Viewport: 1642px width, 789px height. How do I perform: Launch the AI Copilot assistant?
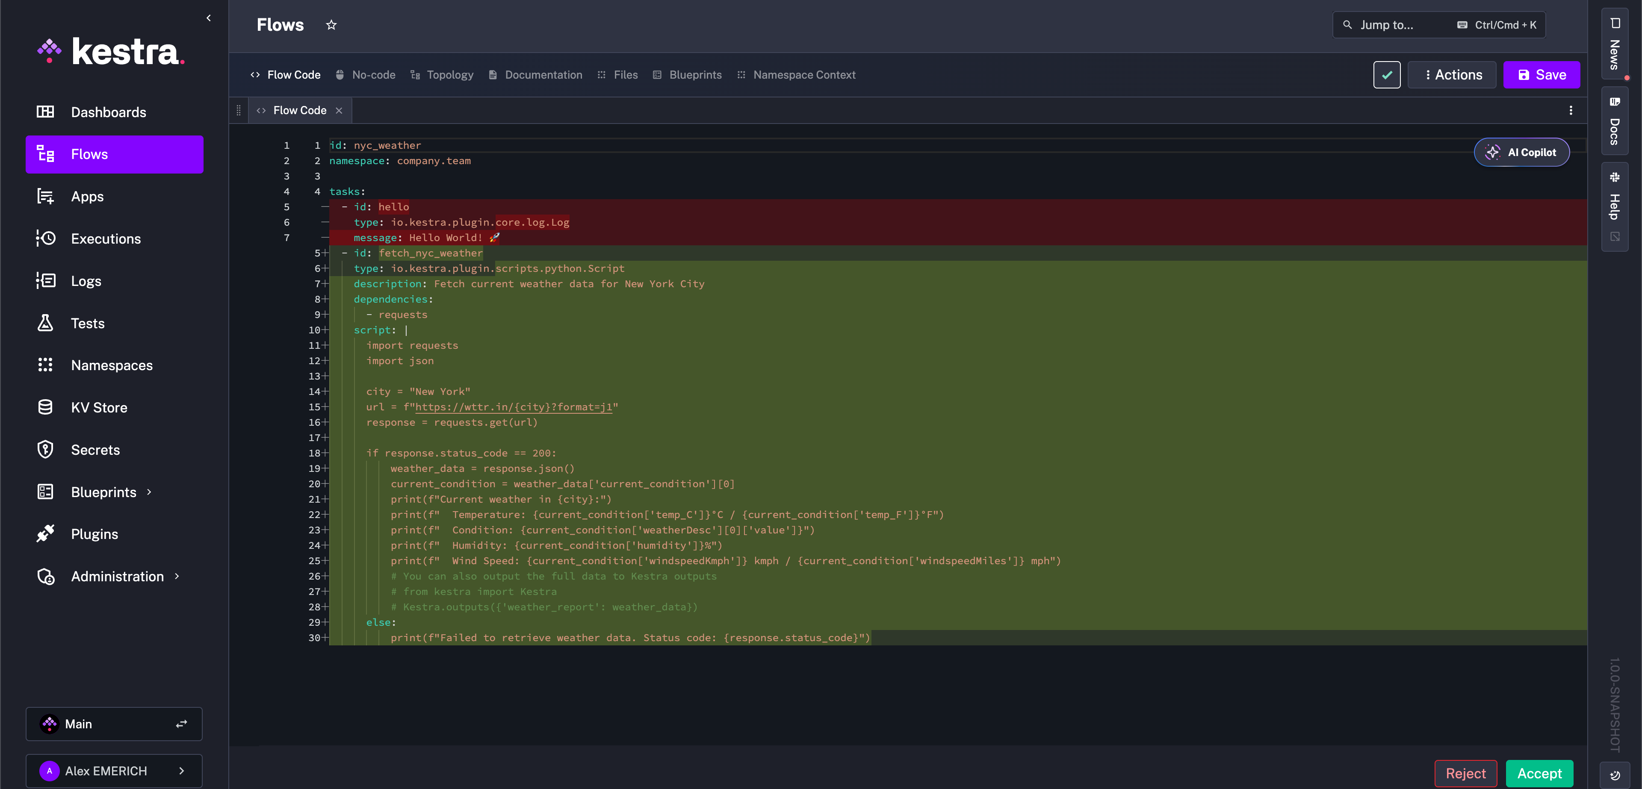coord(1521,152)
